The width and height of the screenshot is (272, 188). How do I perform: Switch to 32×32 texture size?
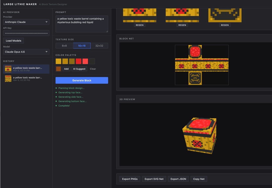99,46
